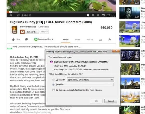Subscribe to moviemaniacs channel

pyautogui.click(x=29, y=32)
